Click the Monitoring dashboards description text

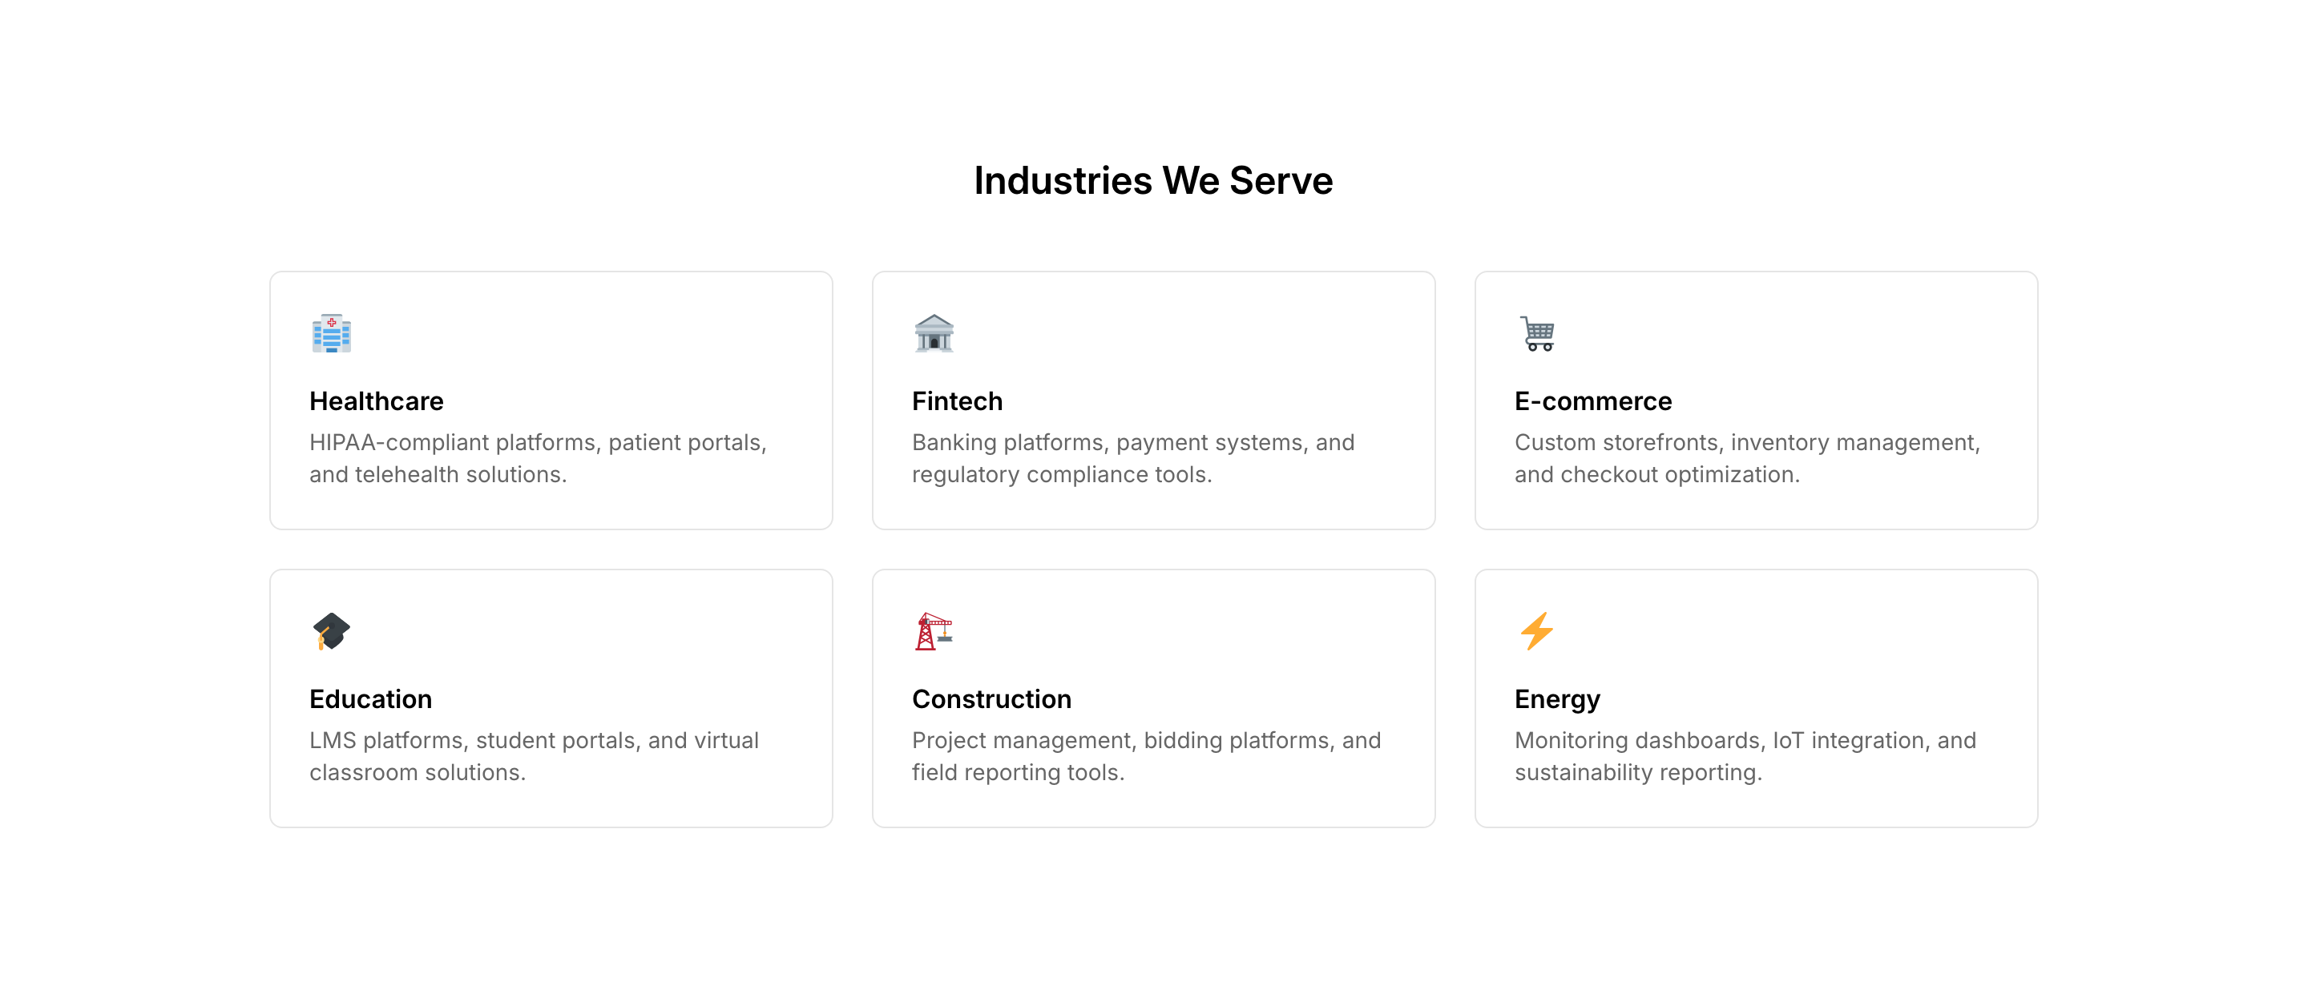1745,756
